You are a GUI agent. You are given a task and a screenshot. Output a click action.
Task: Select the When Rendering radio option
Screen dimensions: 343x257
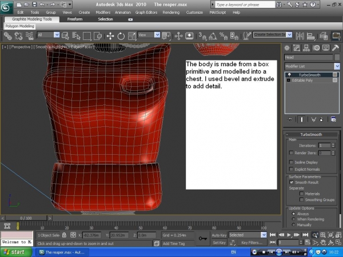pyautogui.click(x=293, y=219)
